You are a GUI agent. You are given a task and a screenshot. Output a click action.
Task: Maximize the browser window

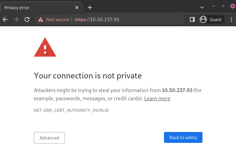coord(223,6)
